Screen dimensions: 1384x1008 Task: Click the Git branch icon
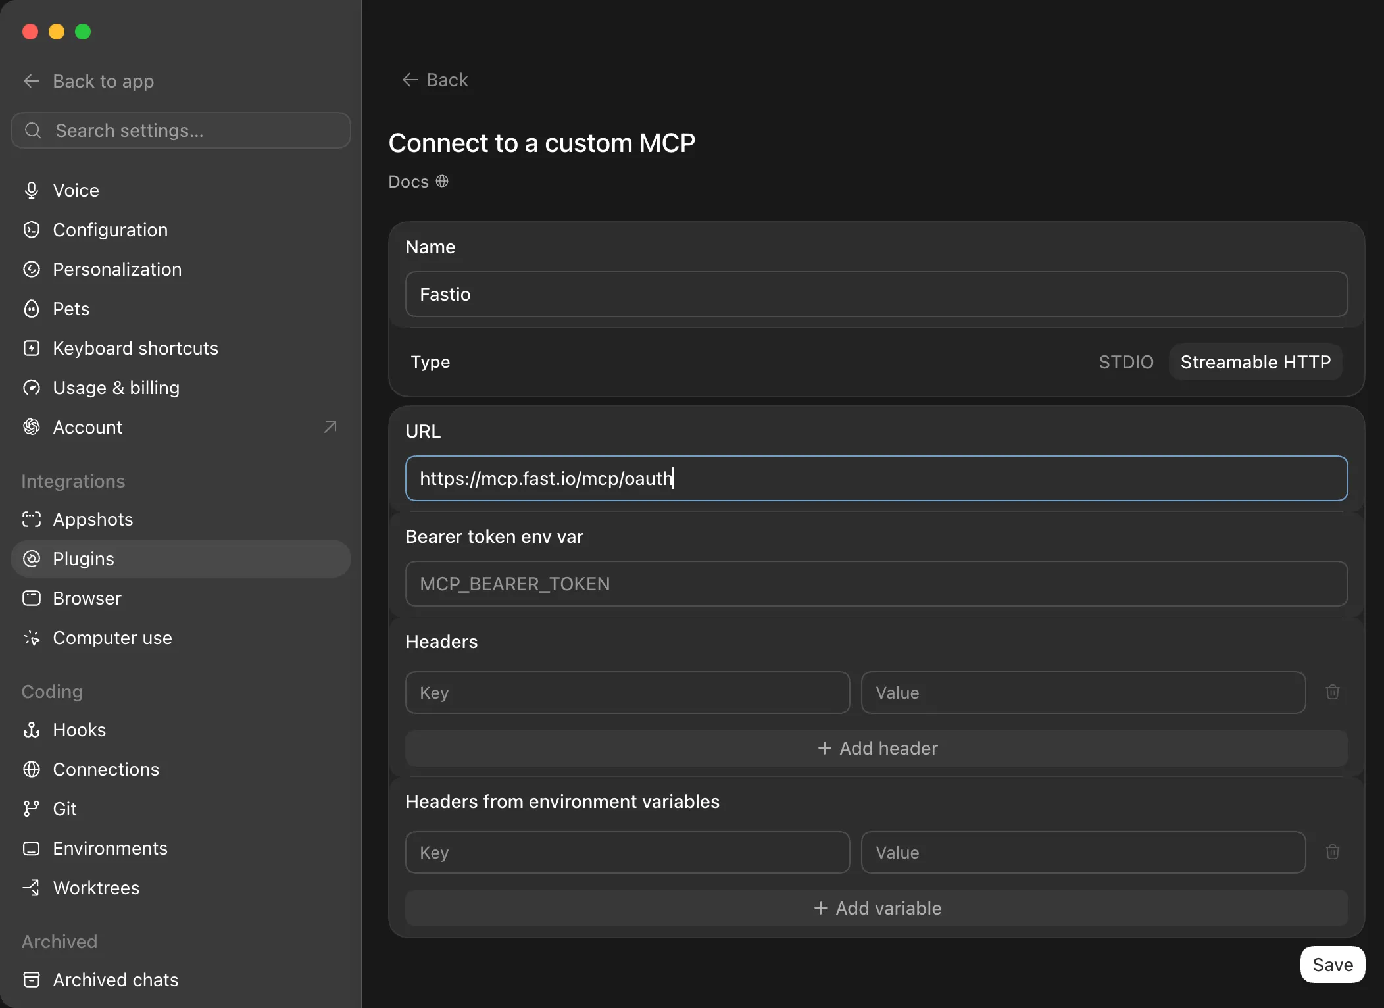click(32, 809)
